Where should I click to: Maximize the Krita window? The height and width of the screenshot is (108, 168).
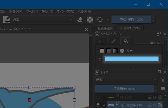[x=148, y=4]
